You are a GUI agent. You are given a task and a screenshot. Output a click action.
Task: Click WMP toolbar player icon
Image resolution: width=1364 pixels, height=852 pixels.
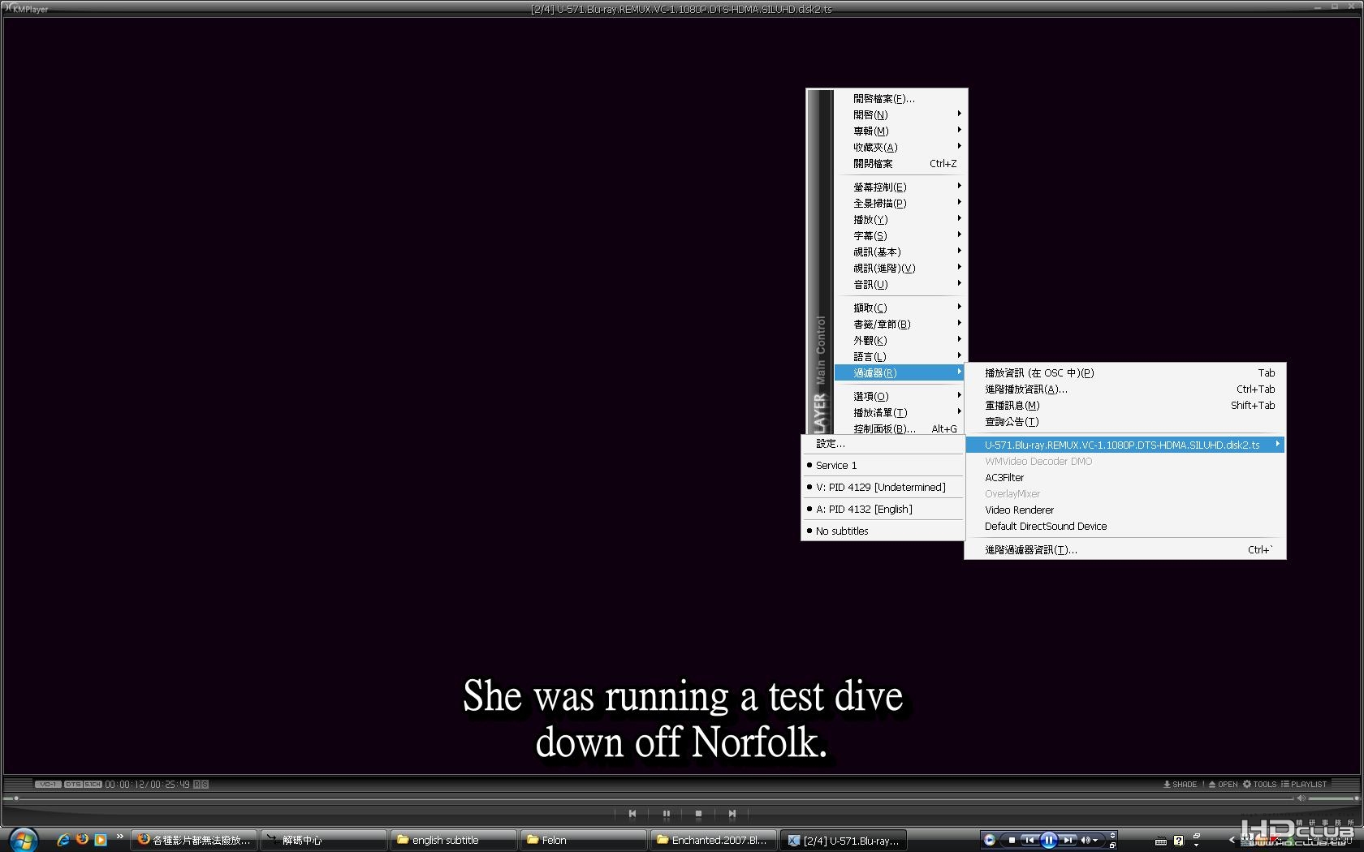(990, 840)
